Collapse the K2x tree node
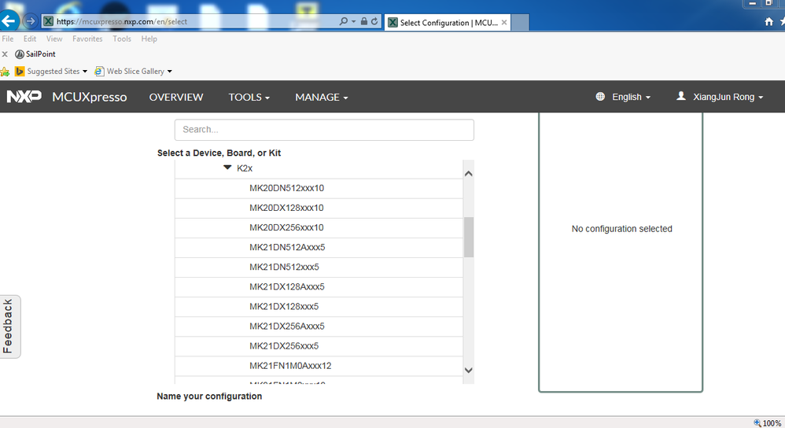 pos(227,168)
